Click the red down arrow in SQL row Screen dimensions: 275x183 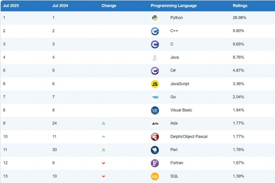coord(104,176)
